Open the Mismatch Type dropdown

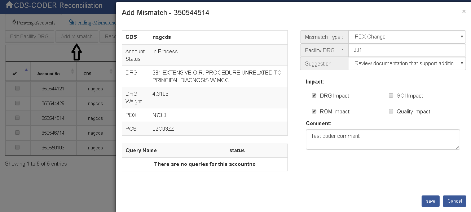[407, 37]
